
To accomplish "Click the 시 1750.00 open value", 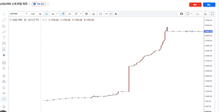I will click(54, 20).
